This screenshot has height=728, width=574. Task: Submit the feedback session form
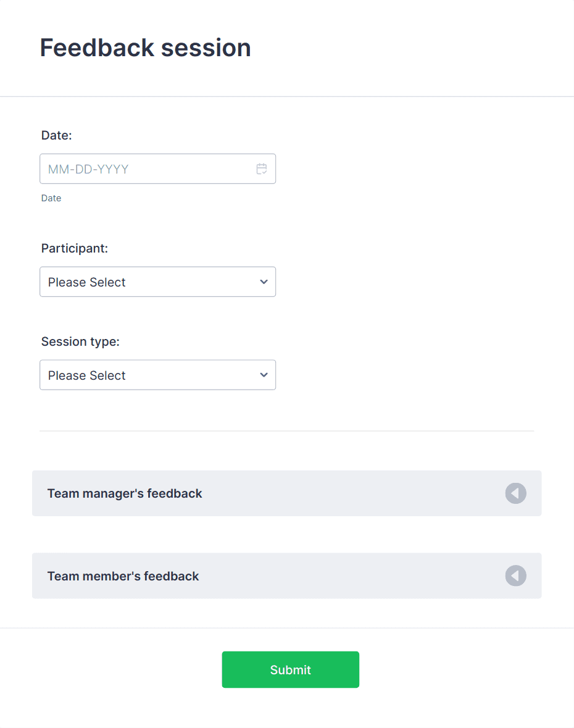point(290,669)
